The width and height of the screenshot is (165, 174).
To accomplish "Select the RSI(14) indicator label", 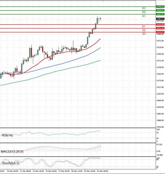I will click(7, 135).
